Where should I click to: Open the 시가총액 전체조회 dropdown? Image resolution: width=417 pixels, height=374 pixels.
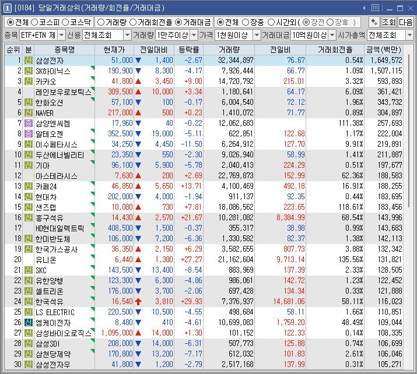click(x=409, y=35)
